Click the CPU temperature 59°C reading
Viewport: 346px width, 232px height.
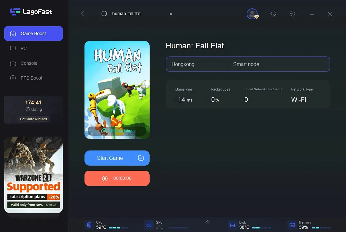pyautogui.click(x=101, y=227)
